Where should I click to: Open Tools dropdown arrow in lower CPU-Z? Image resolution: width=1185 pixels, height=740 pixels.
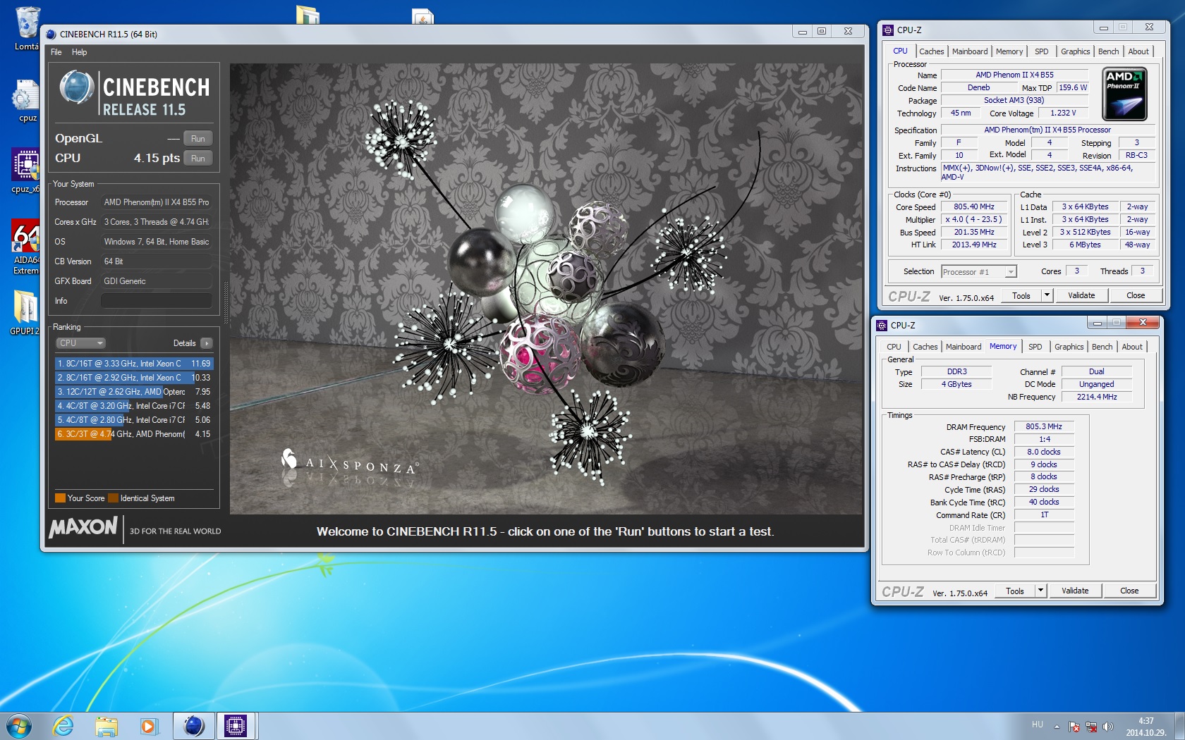coord(1040,591)
